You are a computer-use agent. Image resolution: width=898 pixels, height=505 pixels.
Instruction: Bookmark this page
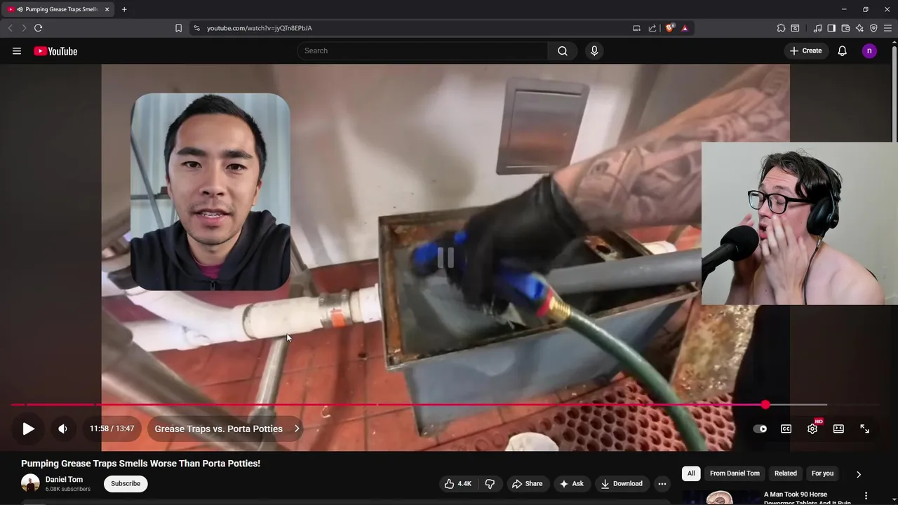tap(178, 28)
